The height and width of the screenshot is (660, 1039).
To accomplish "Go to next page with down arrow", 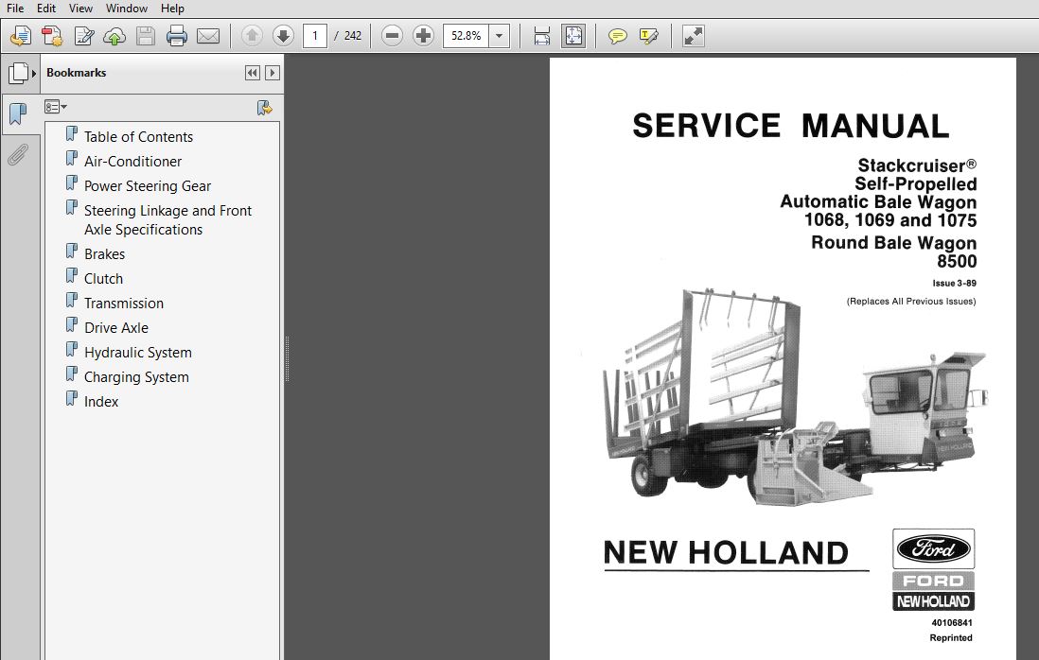I will [x=283, y=36].
